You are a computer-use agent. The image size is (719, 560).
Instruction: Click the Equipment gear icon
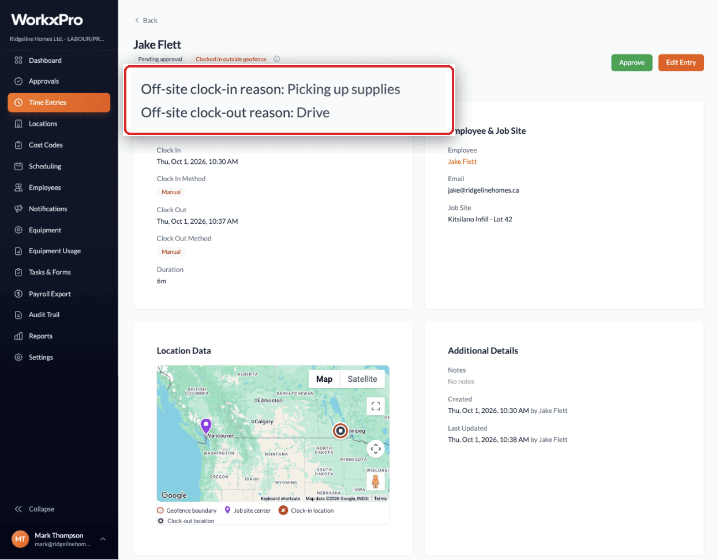(x=18, y=230)
